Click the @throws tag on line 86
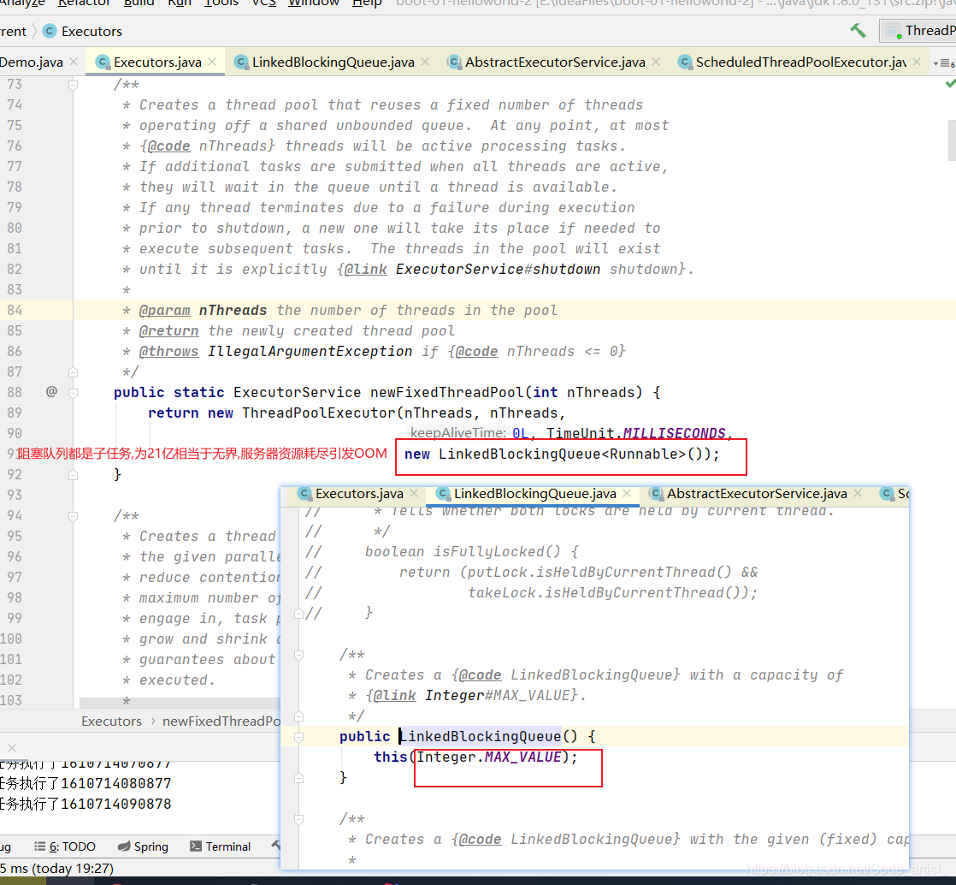Screen dimensions: 956x885 169,352
